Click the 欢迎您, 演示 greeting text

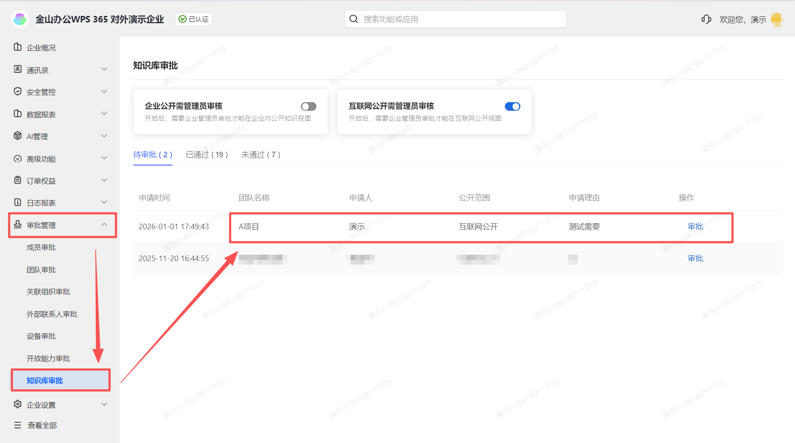tap(743, 19)
